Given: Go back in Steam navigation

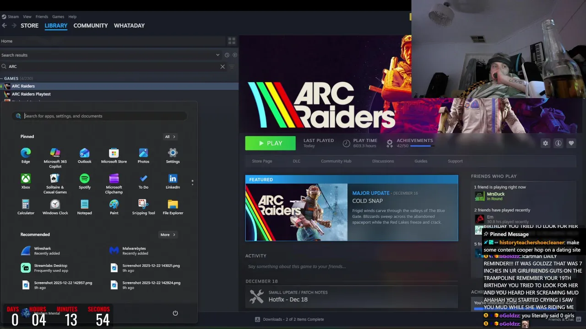Looking at the screenshot, I should [5, 26].
